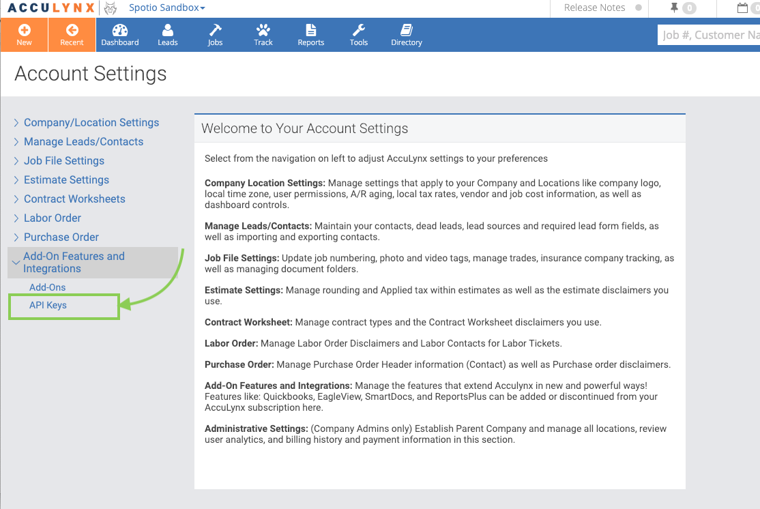760x509 pixels.
Task: Focus the Job #, Customer Name search field
Action: tap(709, 35)
